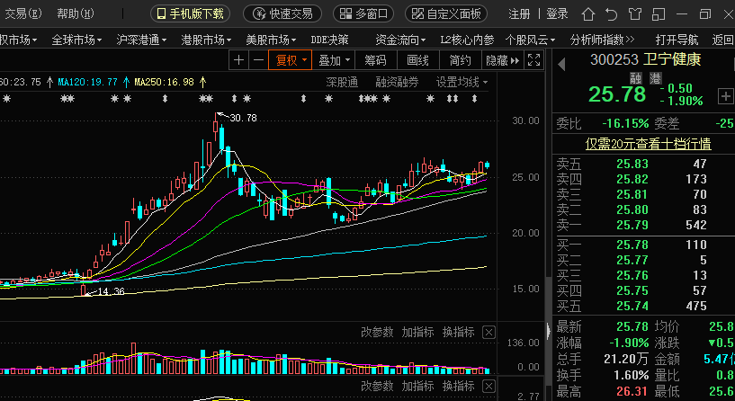Click the MA250 up arrow indicator
The height and width of the screenshot is (401, 735).
pos(202,83)
